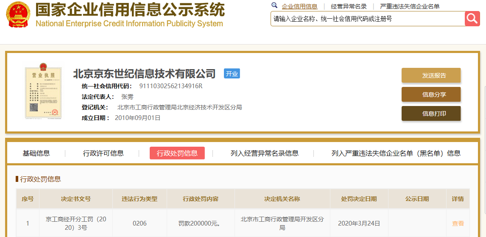Click the 成立日期 label
This screenshot has width=486, height=237.
95,118
